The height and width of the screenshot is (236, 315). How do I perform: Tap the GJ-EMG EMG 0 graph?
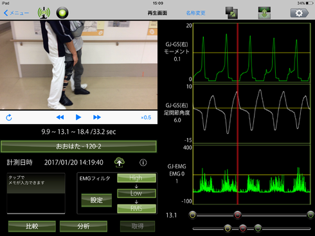point(252,175)
